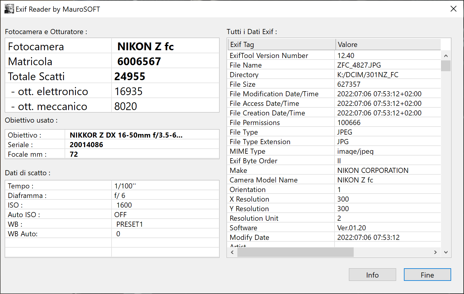Click the 'Exif Tag' column header
464x294 pixels.
282,45
